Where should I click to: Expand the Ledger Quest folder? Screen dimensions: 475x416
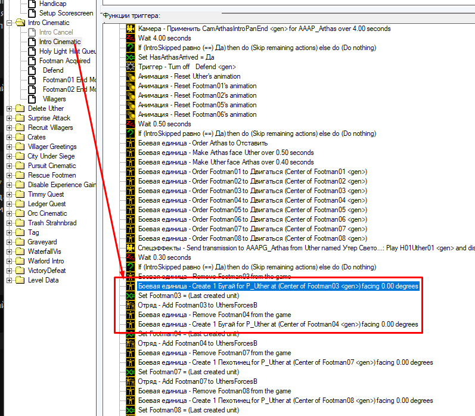(x=10, y=204)
